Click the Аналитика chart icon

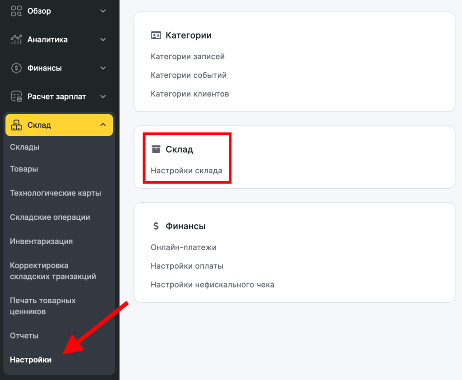(16, 40)
